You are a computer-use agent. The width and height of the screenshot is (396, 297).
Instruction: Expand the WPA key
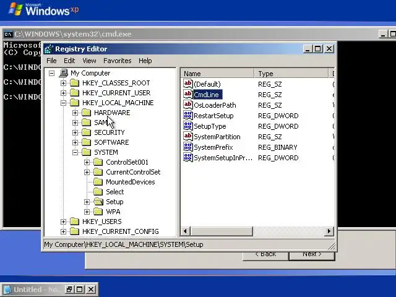[87, 212]
